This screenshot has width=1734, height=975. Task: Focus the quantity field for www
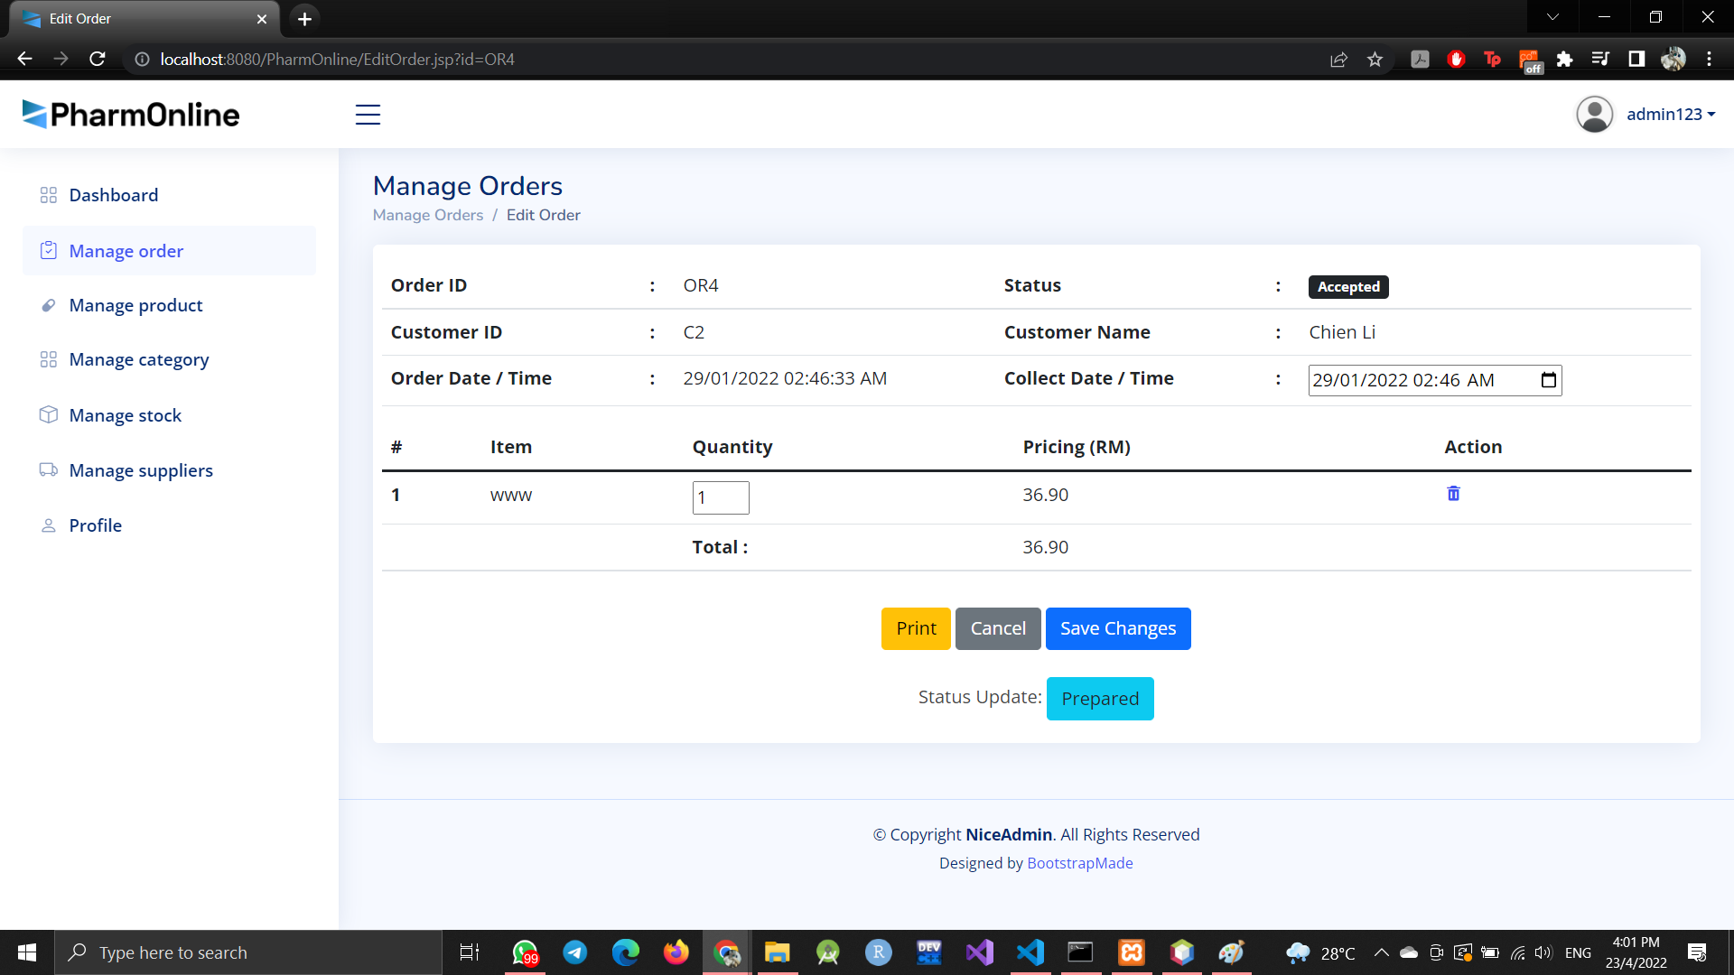click(x=721, y=497)
